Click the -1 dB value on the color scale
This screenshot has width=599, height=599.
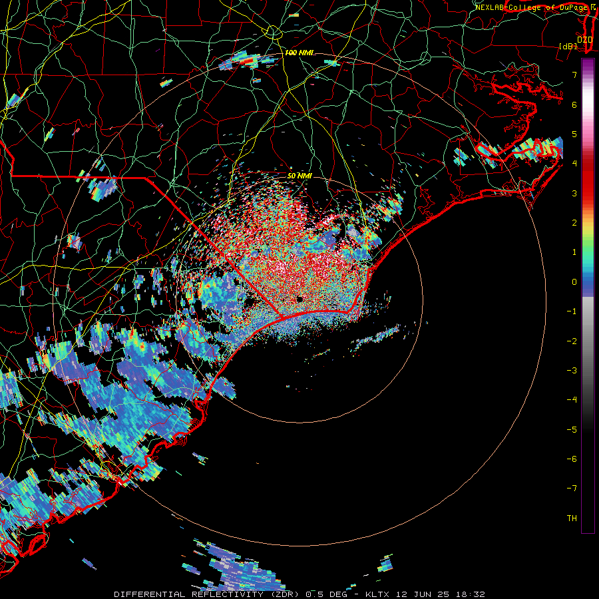(x=572, y=311)
